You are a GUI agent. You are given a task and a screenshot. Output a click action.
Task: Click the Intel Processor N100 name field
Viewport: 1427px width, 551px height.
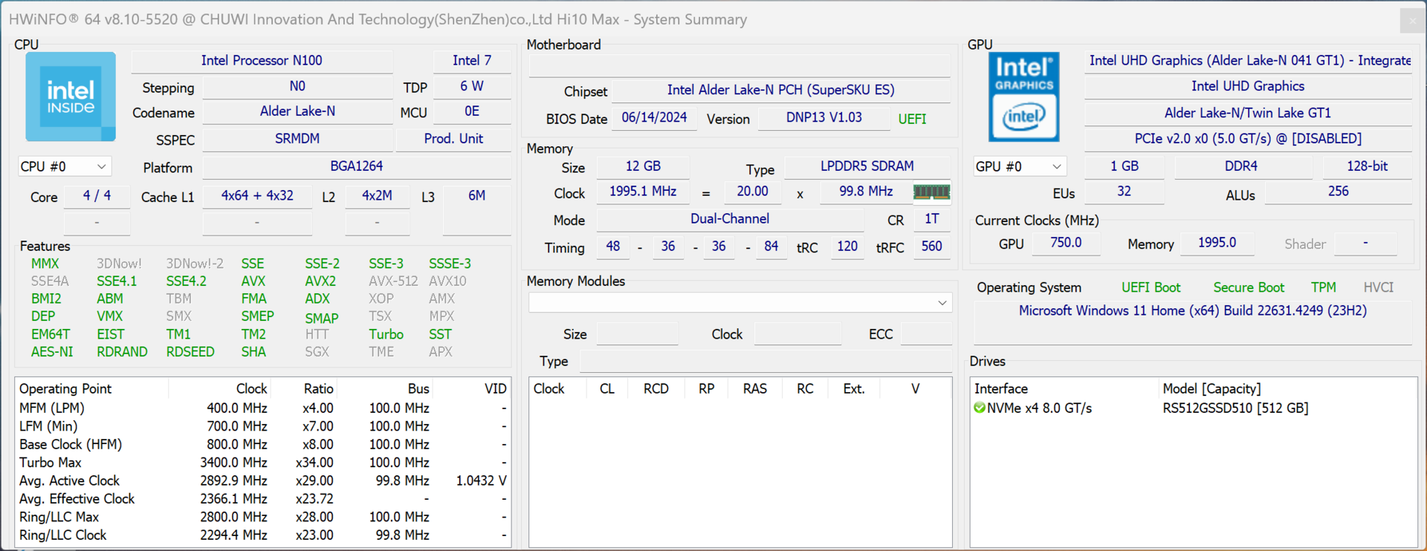click(262, 61)
